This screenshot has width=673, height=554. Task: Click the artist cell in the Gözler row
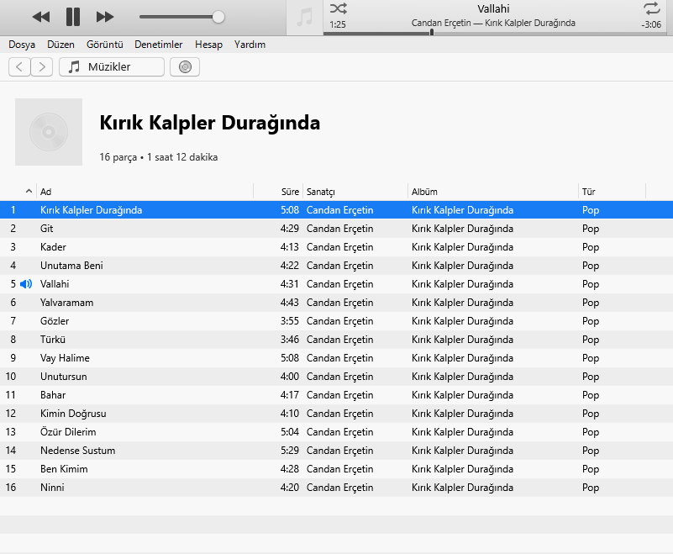coord(340,321)
